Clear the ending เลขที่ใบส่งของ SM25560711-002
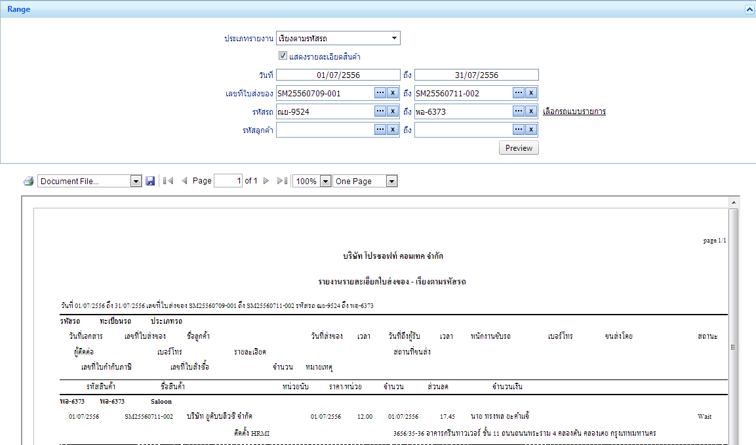756x445 pixels. click(x=531, y=93)
